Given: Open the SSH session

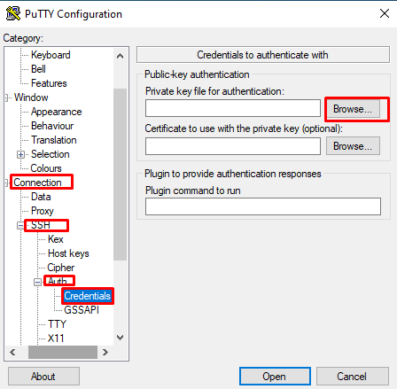Looking at the screenshot, I should click(275, 377).
